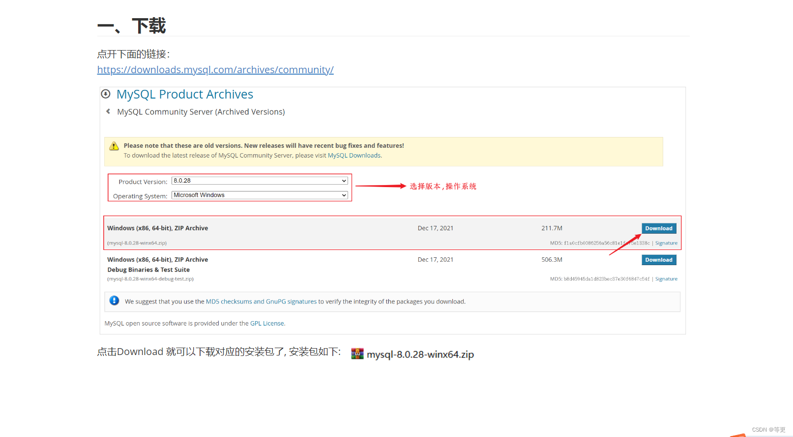This screenshot has width=793, height=437.
Task: Click the 一、下载 section heading
Action: tap(132, 26)
